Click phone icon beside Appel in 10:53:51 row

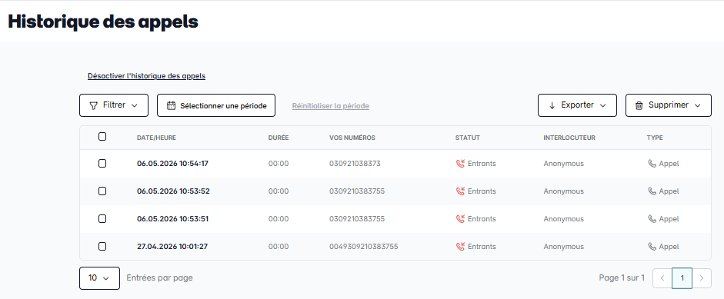click(x=652, y=219)
